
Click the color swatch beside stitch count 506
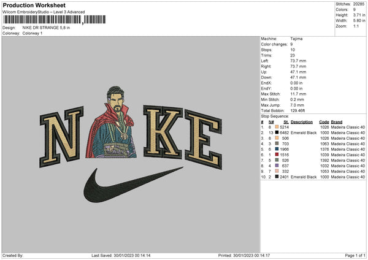pyautogui.click(x=277, y=138)
